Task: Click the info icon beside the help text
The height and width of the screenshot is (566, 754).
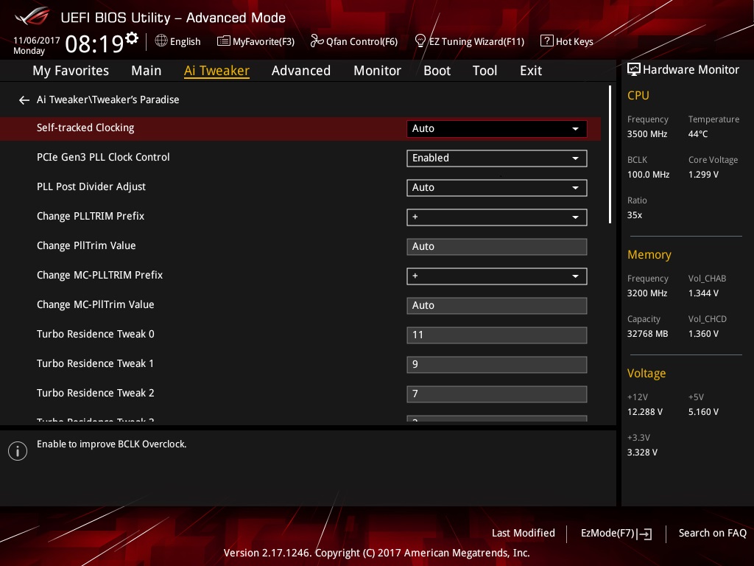Action: point(18,451)
